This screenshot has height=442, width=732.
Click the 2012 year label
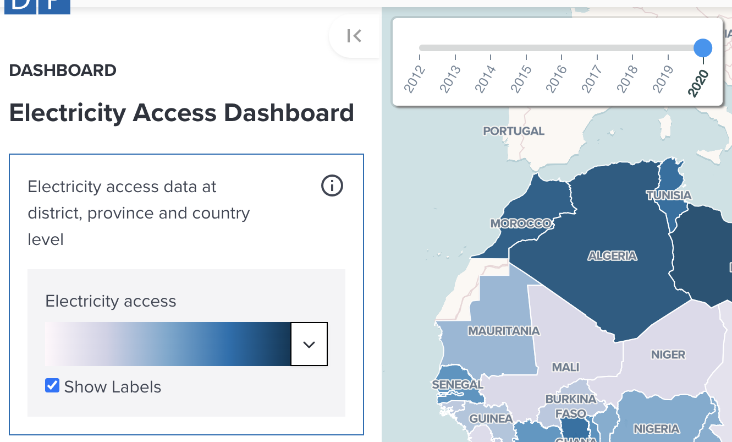[x=414, y=78]
